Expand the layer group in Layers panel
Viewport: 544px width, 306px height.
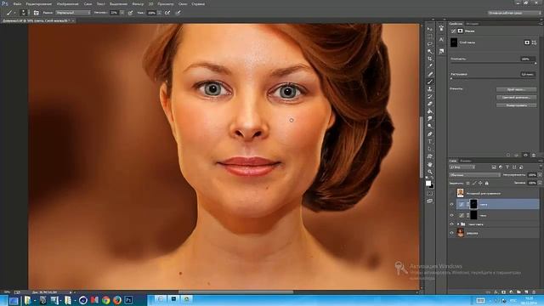click(x=458, y=224)
